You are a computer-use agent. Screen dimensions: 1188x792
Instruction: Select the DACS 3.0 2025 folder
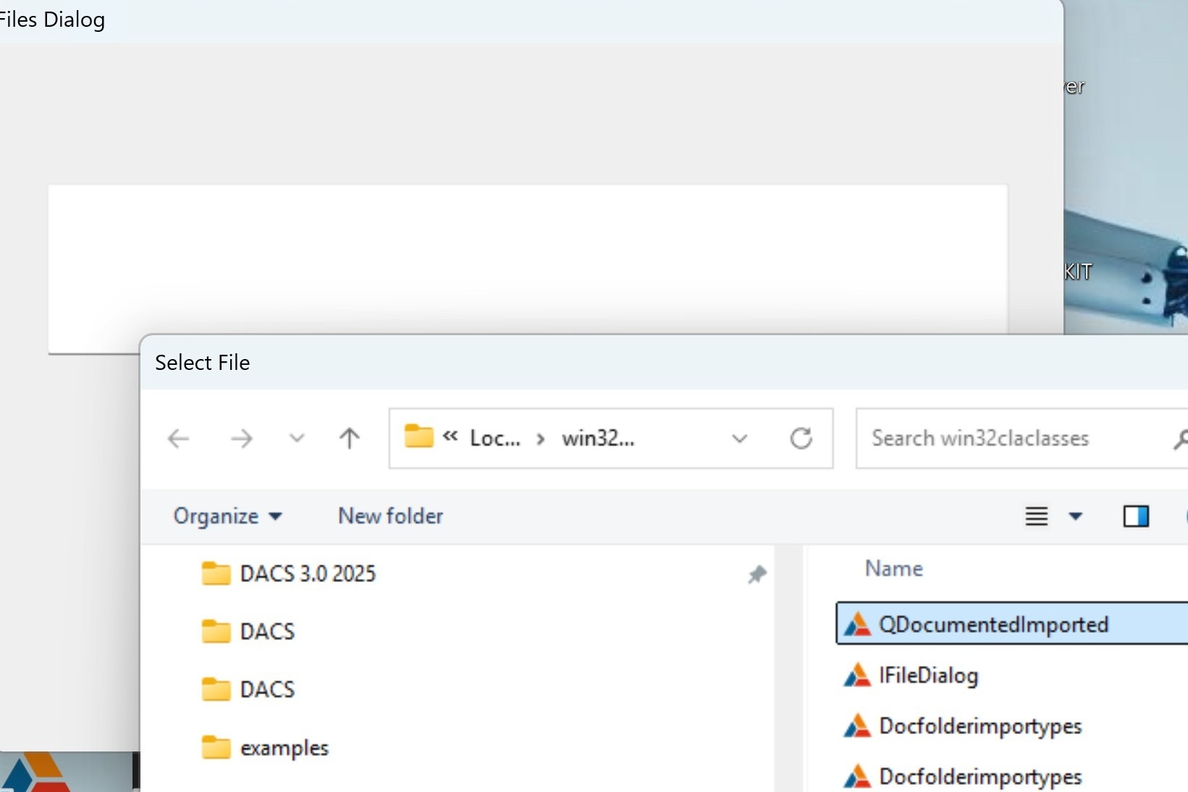(307, 574)
